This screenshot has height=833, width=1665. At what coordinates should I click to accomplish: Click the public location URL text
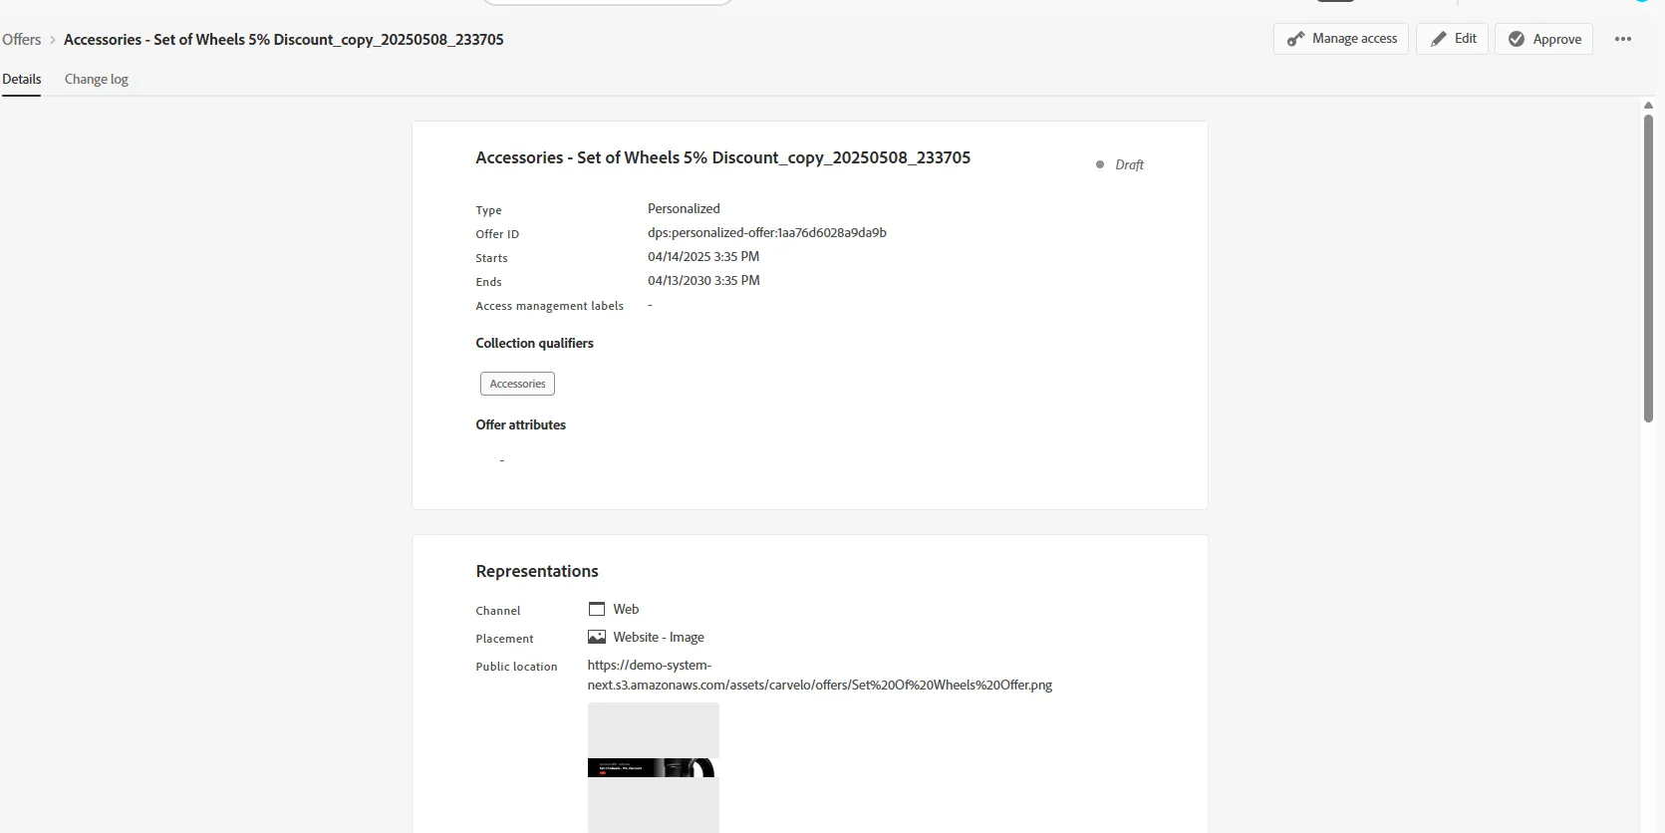(820, 675)
